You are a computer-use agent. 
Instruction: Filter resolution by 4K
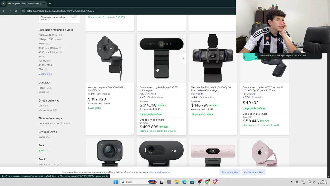[x=40, y=57]
